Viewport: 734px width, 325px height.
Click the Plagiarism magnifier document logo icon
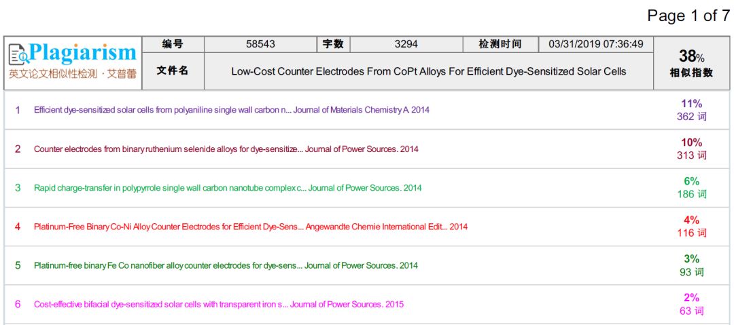18,54
